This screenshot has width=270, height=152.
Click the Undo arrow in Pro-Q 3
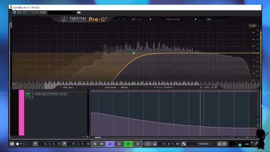pyautogui.click(x=119, y=19)
